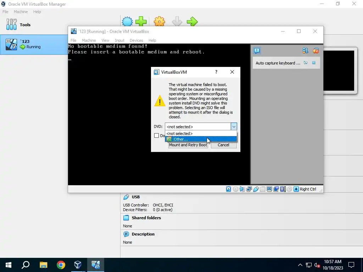
Task: Open the Input menu in VM window
Action: [120, 40]
